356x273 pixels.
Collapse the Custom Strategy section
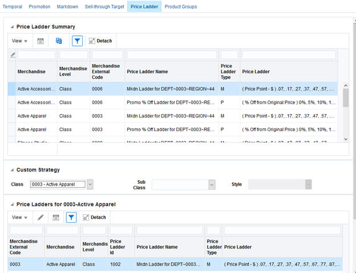(12, 170)
